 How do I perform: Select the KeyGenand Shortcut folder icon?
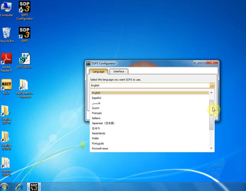click(x=25, y=89)
